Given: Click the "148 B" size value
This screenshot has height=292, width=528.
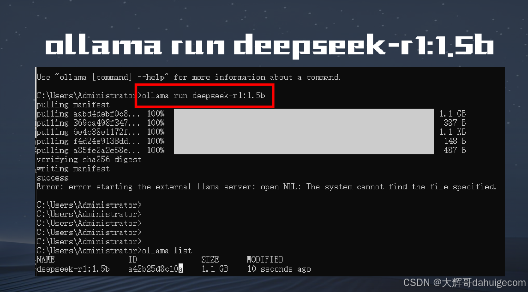Looking at the screenshot, I should point(455,141).
